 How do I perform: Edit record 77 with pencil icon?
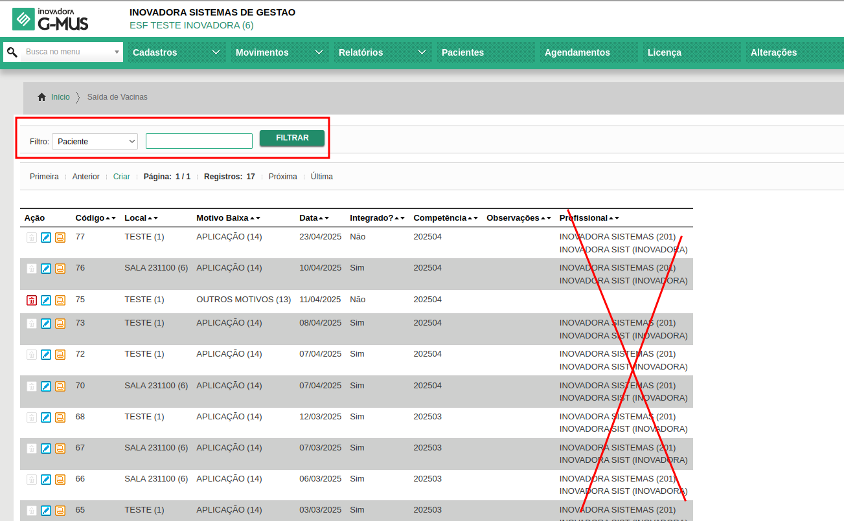point(46,238)
